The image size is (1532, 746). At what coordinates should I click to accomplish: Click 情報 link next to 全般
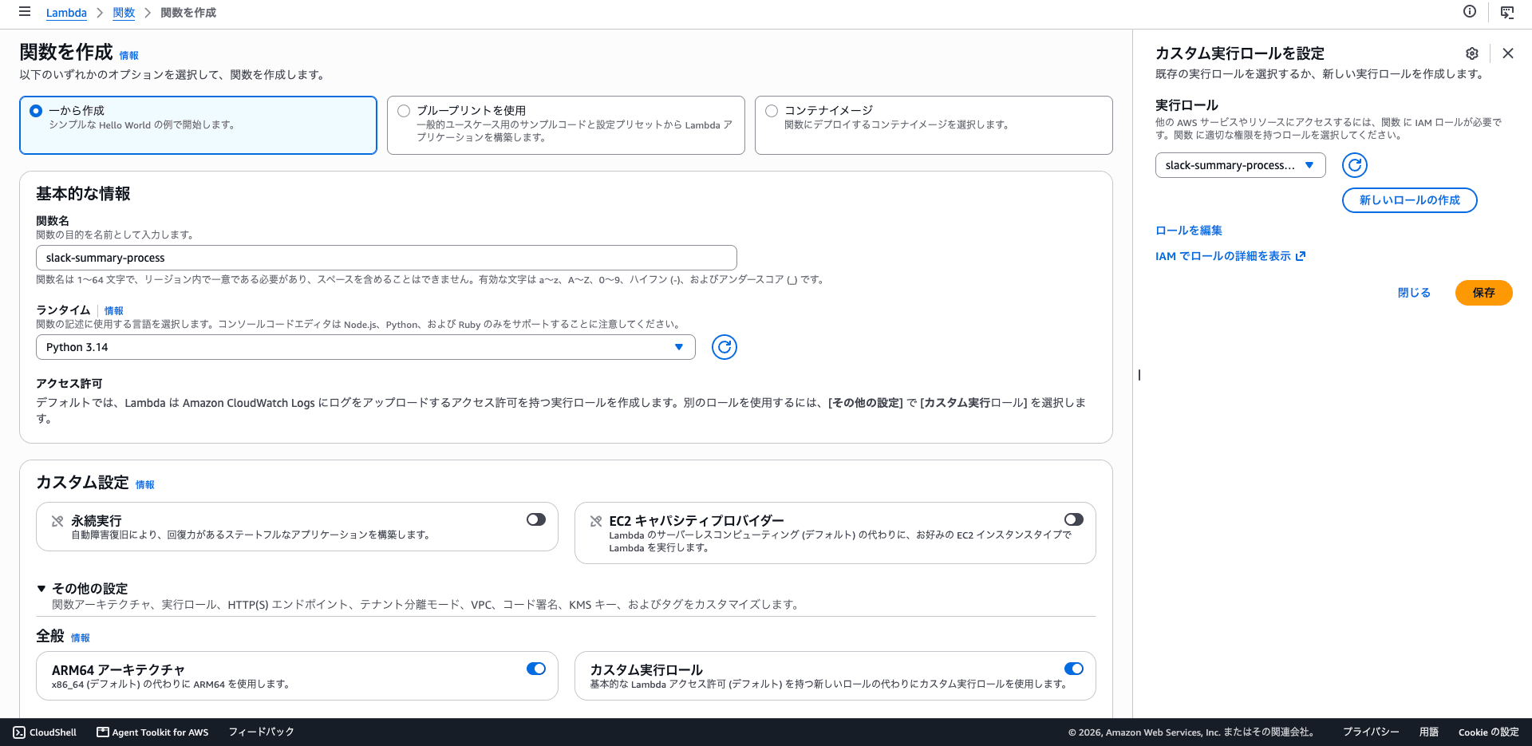[x=80, y=638]
